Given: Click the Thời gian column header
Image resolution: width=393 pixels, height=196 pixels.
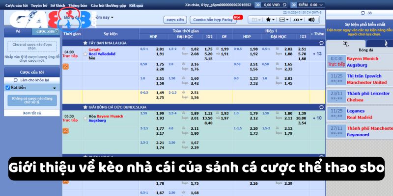Looking at the screenshot, I should (x=72, y=34).
